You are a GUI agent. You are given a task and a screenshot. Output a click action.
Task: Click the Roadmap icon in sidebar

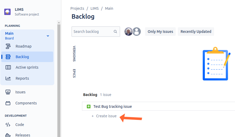click(8, 46)
